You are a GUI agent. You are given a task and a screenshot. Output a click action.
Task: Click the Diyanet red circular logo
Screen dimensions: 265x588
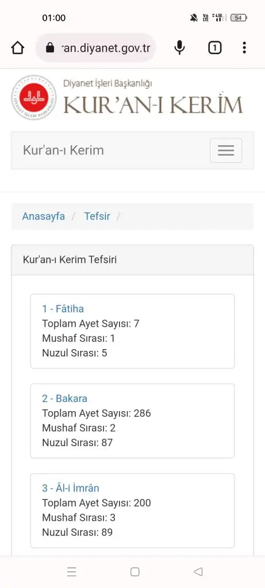tap(34, 98)
